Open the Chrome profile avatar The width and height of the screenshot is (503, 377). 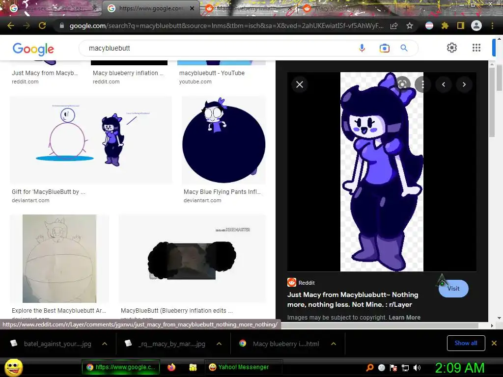[476, 26]
